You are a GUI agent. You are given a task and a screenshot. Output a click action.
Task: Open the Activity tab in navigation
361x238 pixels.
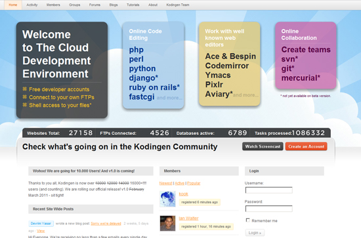click(32, 5)
